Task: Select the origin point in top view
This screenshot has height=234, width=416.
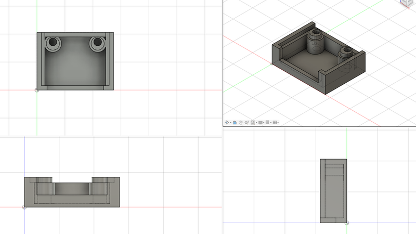Action: coord(37,90)
